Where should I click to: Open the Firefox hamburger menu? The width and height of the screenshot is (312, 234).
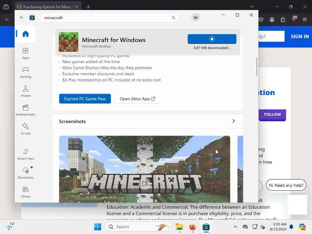pyautogui.click(x=305, y=19)
